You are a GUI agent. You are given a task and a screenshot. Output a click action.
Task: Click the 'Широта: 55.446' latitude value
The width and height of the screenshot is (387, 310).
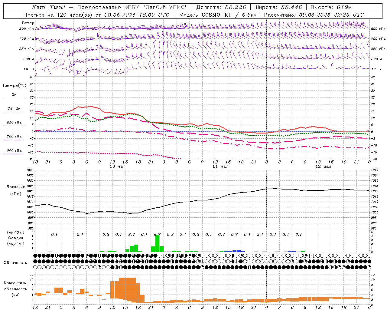pos(278,7)
